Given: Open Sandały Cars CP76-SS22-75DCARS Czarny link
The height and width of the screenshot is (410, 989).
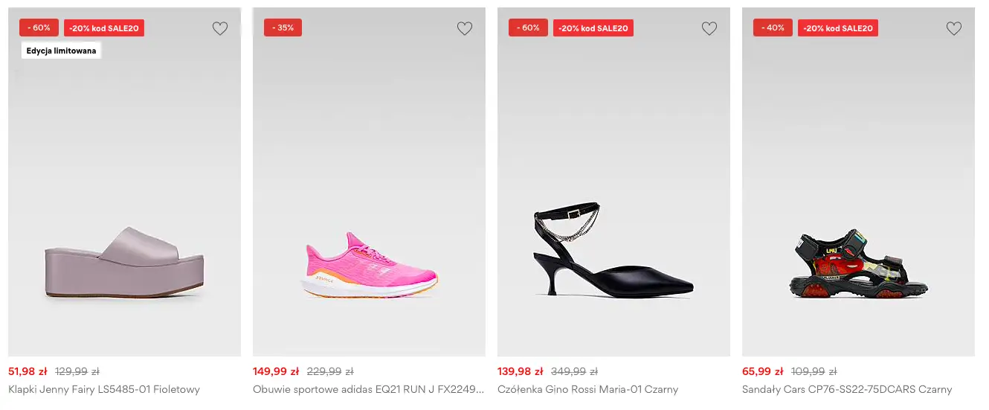Looking at the screenshot, I should click(847, 389).
